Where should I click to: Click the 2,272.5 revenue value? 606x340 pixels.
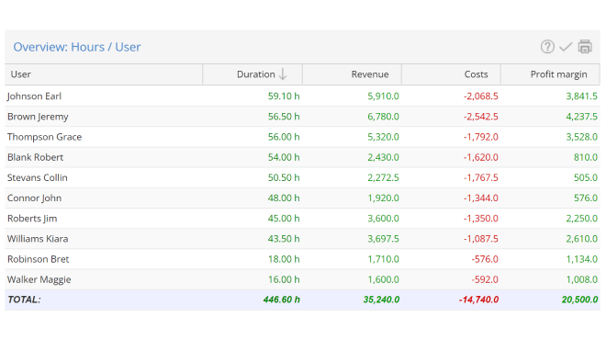[383, 177]
